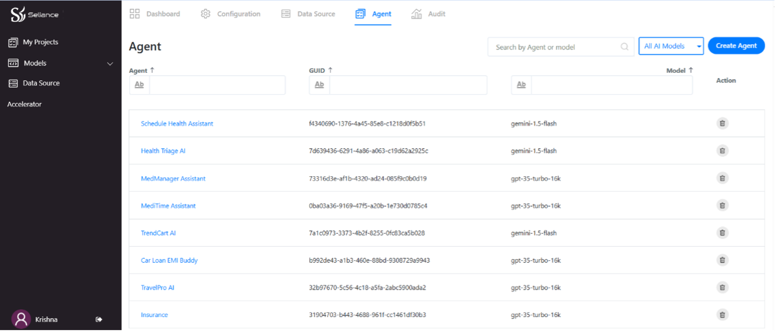
Task: Open the All AI Models dropdown
Action: click(670, 46)
